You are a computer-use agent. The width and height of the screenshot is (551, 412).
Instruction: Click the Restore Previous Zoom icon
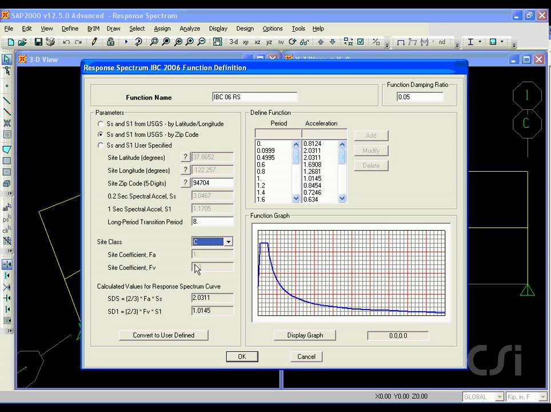[x=178, y=42]
